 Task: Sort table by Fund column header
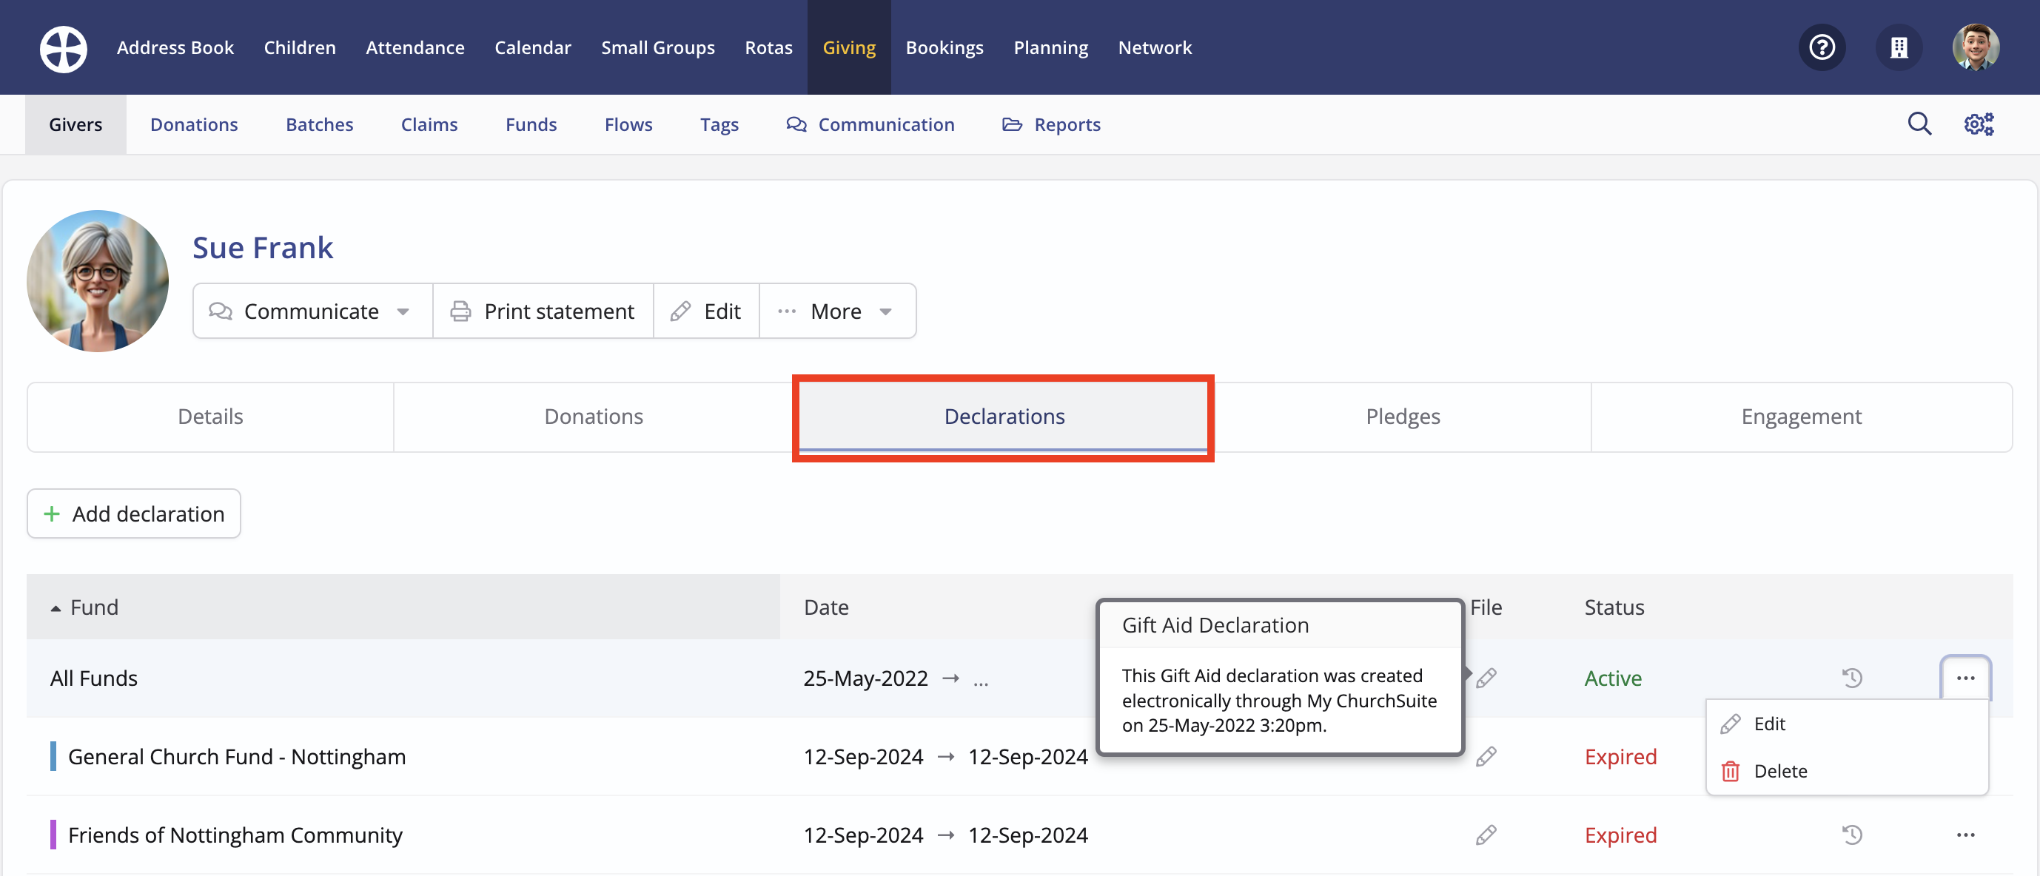point(94,607)
